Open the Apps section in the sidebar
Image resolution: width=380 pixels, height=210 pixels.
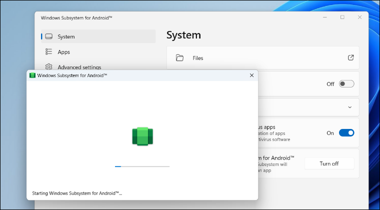(x=98, y=52)
